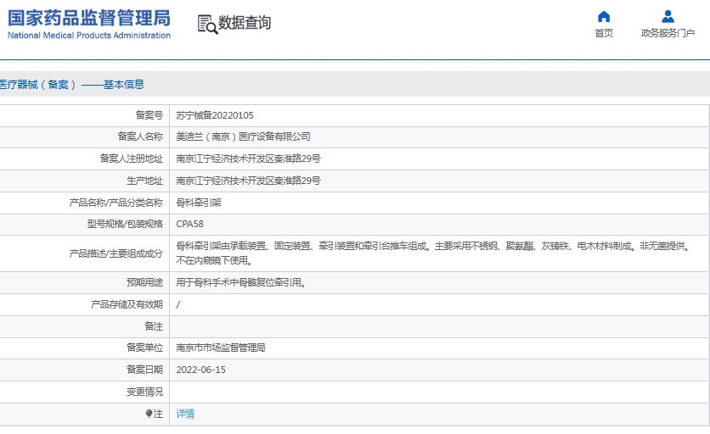Click the 国家药品监督管理局 logo title
Image resolution: width=710 pixels, height=434 pixels.
click(89, 18)
